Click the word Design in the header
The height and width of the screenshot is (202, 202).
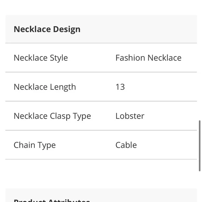click(x=67, y=30)
